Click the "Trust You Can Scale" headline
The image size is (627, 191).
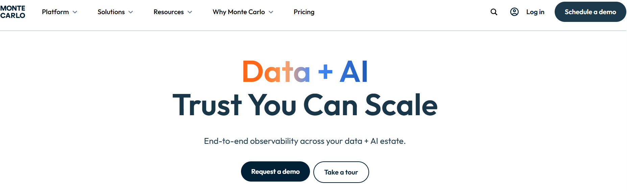[305, 105]
